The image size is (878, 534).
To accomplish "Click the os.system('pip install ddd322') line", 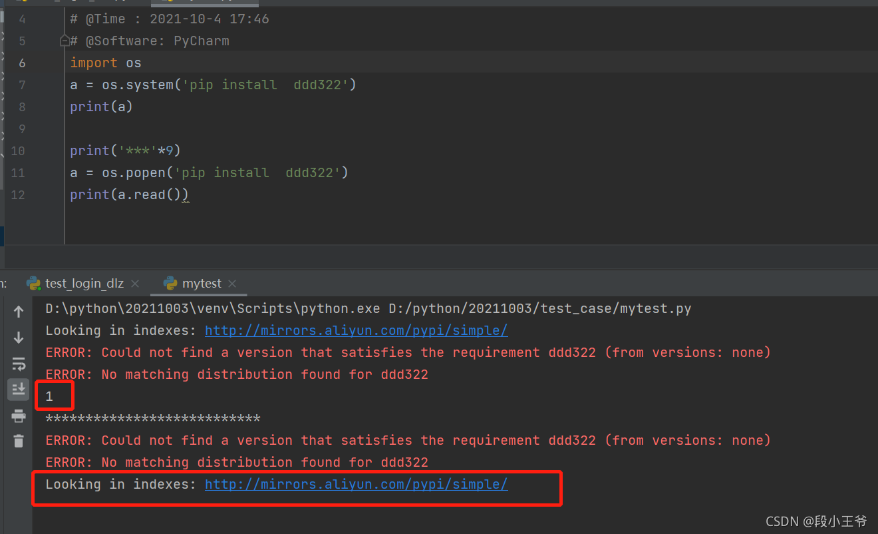I will pos(213,85).
